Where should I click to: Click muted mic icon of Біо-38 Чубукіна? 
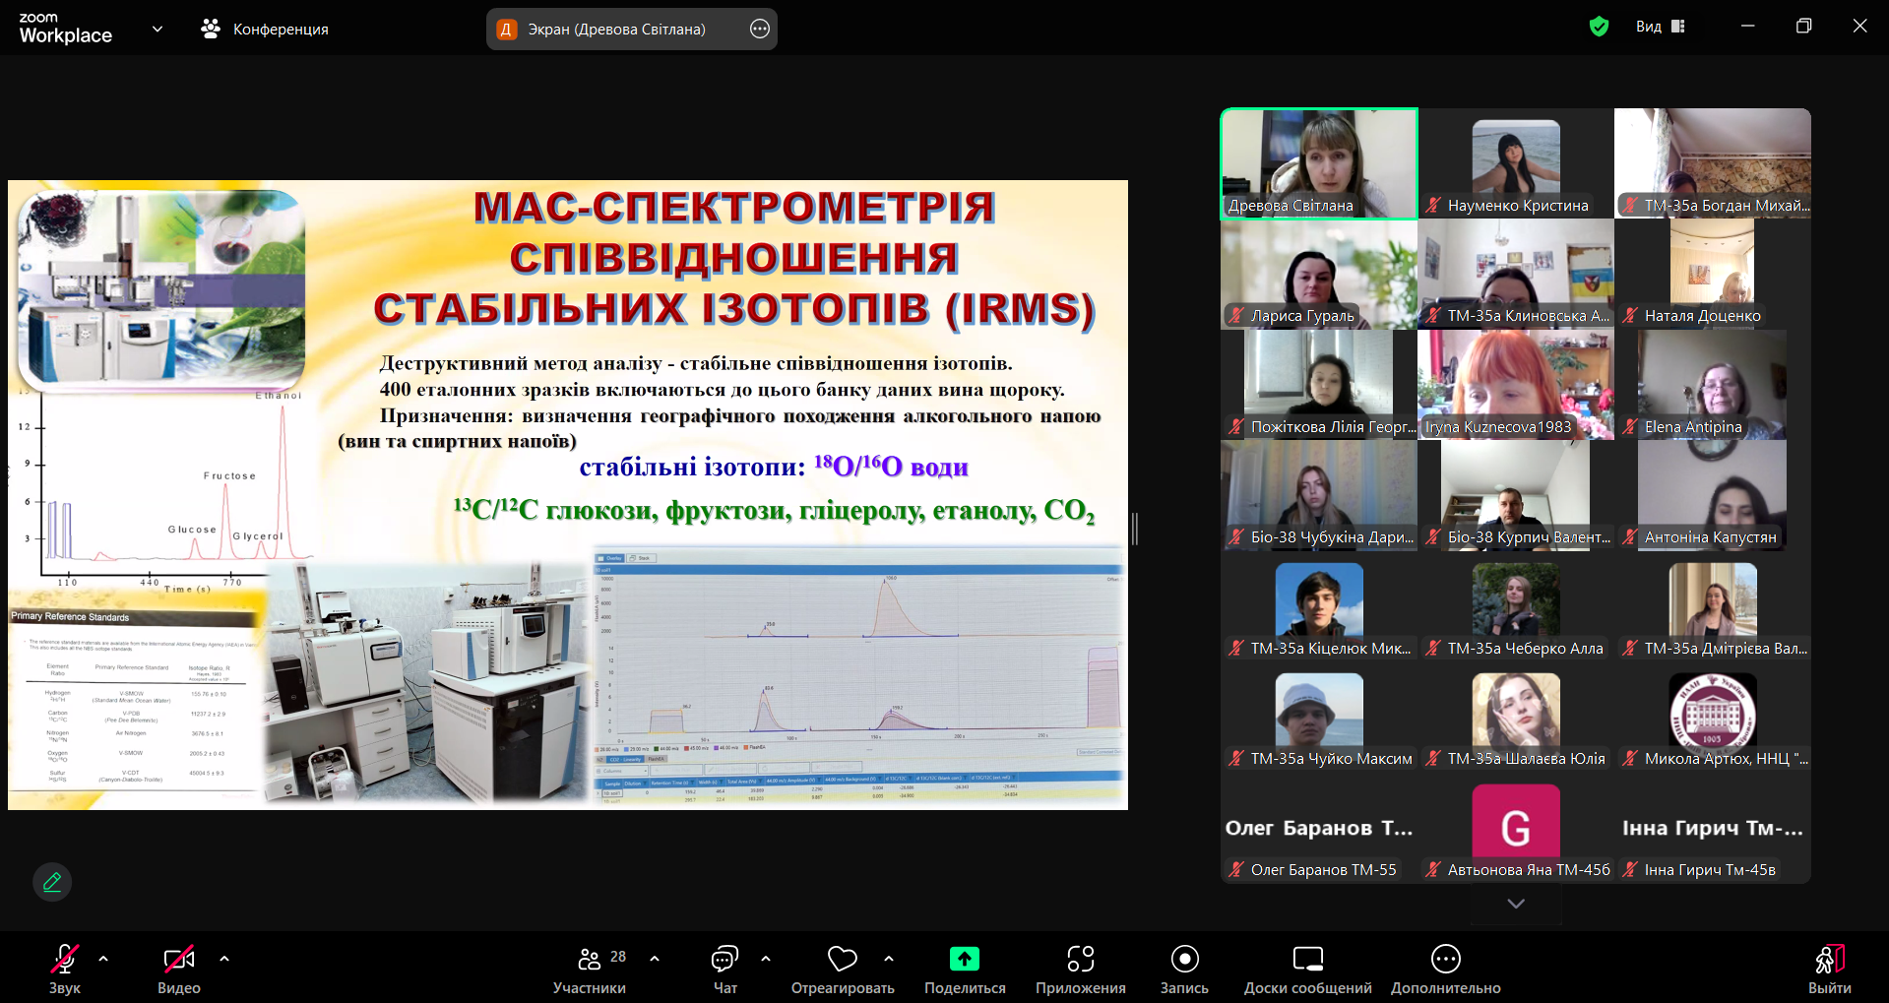point(1236,537)
